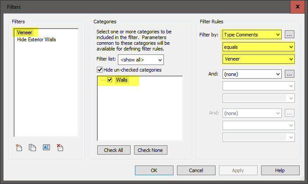Open the Filter list show all dropdown
Viewport: 308px width, 184px height.
pyautogui.click(x=141, y=59)
